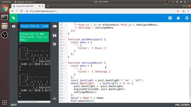Reload the Espruino page

click(21, 11)
